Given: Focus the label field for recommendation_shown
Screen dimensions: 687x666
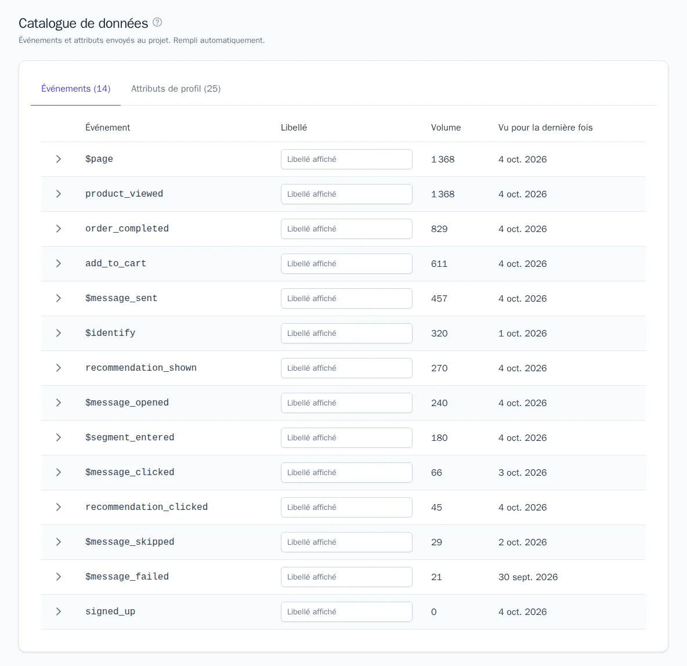Looking at the screenshot, I should [x=346, y=368].
